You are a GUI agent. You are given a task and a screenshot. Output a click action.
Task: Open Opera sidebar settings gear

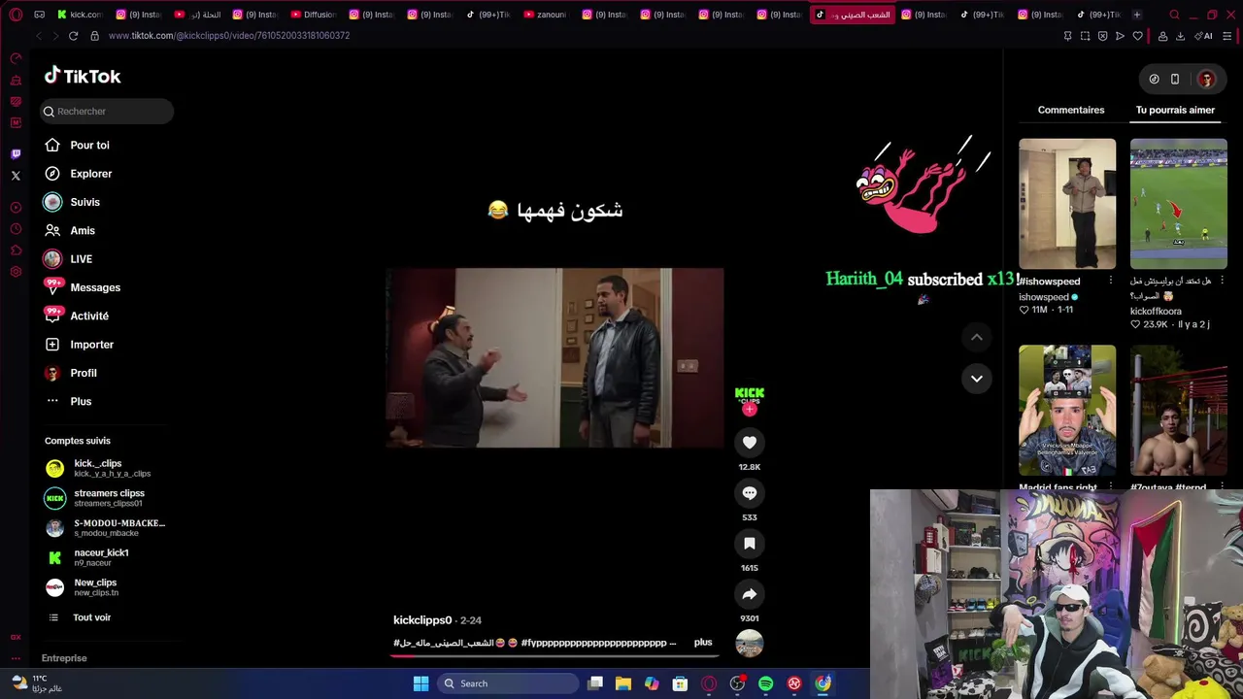[x=16, y=272]
